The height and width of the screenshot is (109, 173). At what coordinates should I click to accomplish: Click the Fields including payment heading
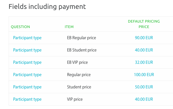pos(47,7)
